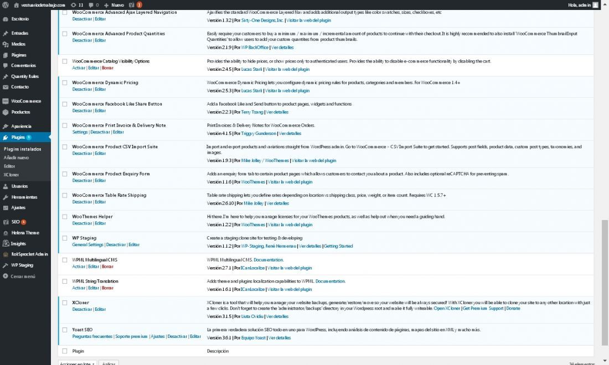Click the Productos sidebar icon

click(6, 112)
